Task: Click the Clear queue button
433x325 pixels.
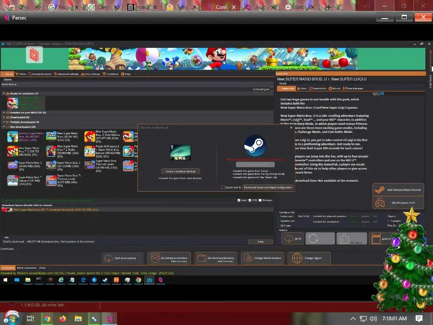Action: [260, 242]
